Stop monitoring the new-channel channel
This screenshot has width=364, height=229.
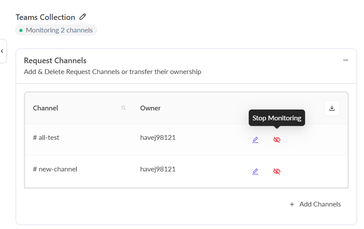(277, 171)
